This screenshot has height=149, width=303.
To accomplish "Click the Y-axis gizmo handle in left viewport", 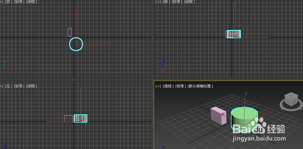I will click(48, 121).
